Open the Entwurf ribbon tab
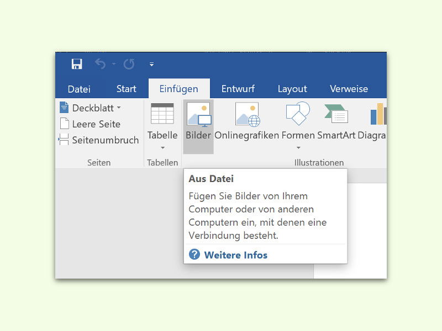This screenshot has width=442, height=331. coord(238,89)
